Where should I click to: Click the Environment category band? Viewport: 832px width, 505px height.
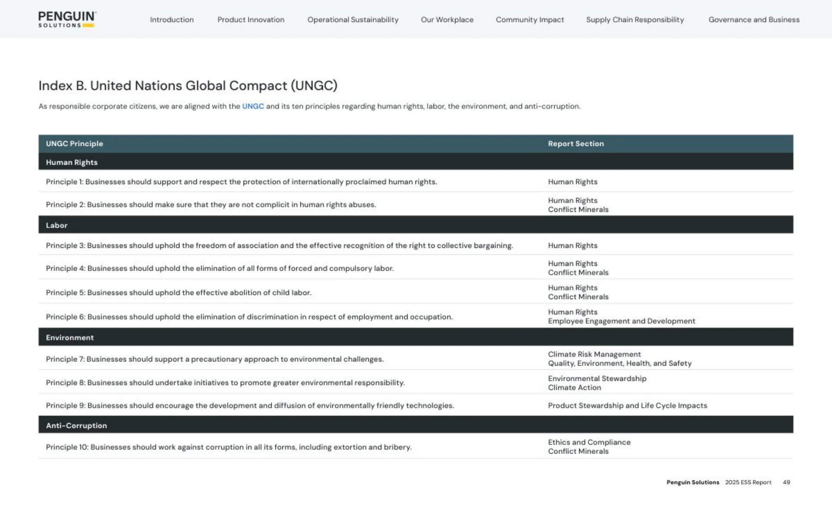click(x=416, y=337)
